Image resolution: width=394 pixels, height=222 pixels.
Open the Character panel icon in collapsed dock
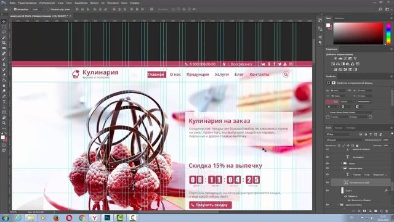320,37
